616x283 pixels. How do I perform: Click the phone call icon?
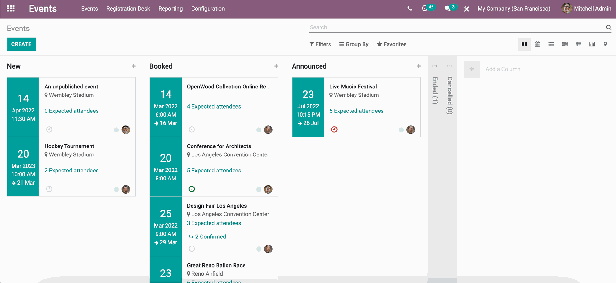(410, 9)
